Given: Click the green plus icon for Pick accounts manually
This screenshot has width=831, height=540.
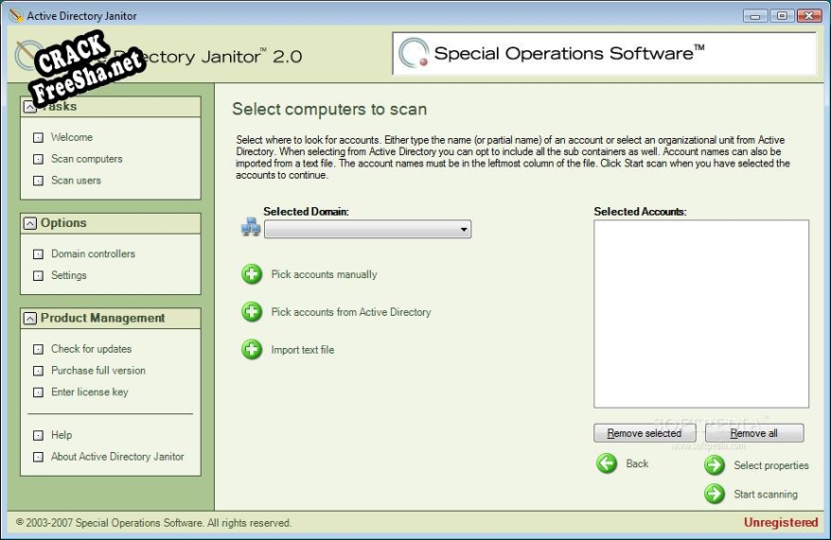Looking at the screenshot, I should pyautogui.click(x=252, y=274).
